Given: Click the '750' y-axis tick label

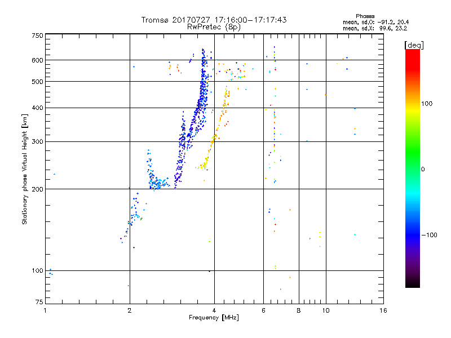Looking at the screenshot, I should pyautogui.click(x=37, y=35).
